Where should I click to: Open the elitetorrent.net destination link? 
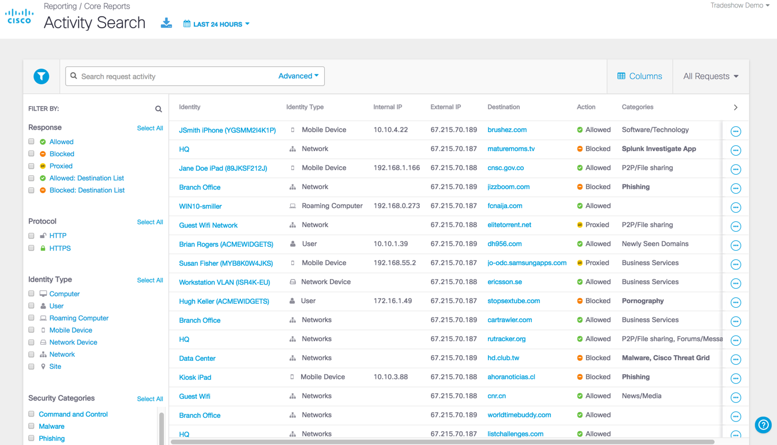click(509, 225)
